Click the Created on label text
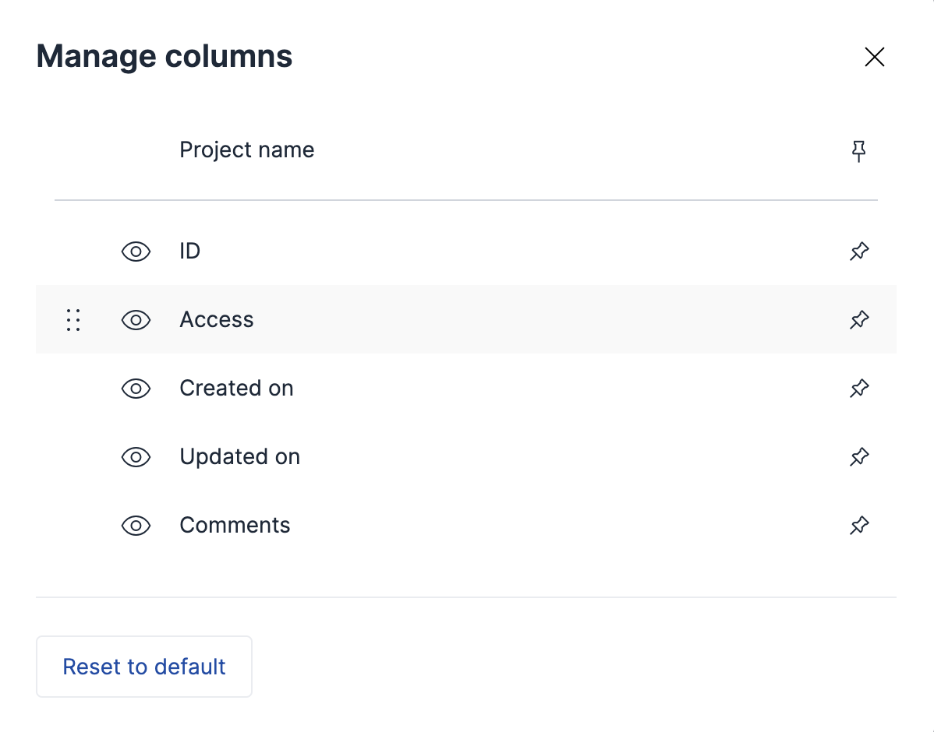934x732 pixels. [236, 389]
